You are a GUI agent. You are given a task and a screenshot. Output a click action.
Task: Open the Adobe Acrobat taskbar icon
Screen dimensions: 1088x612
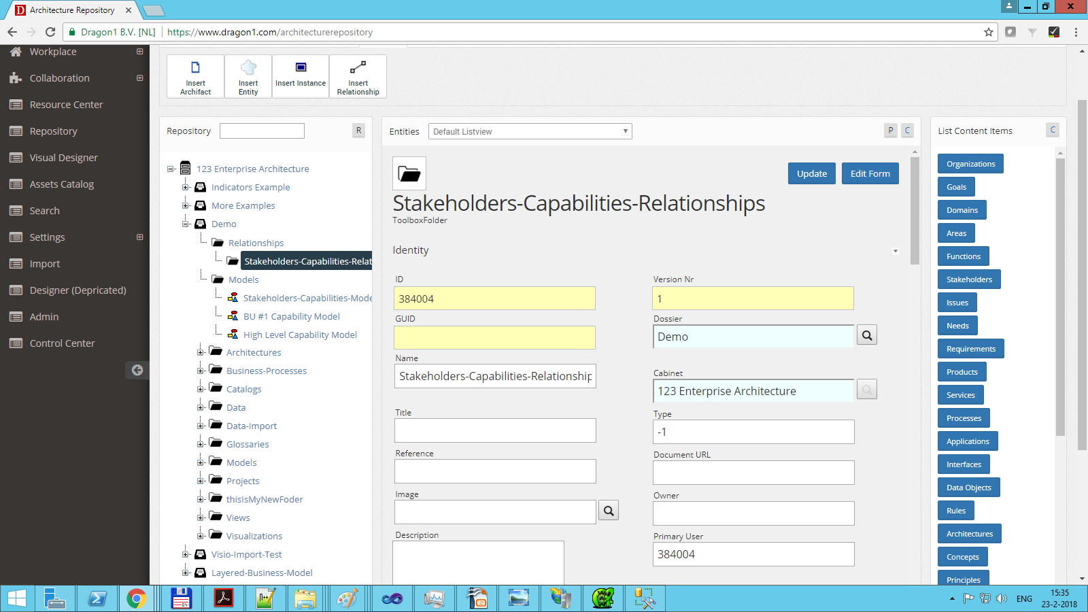pos(224,598)
